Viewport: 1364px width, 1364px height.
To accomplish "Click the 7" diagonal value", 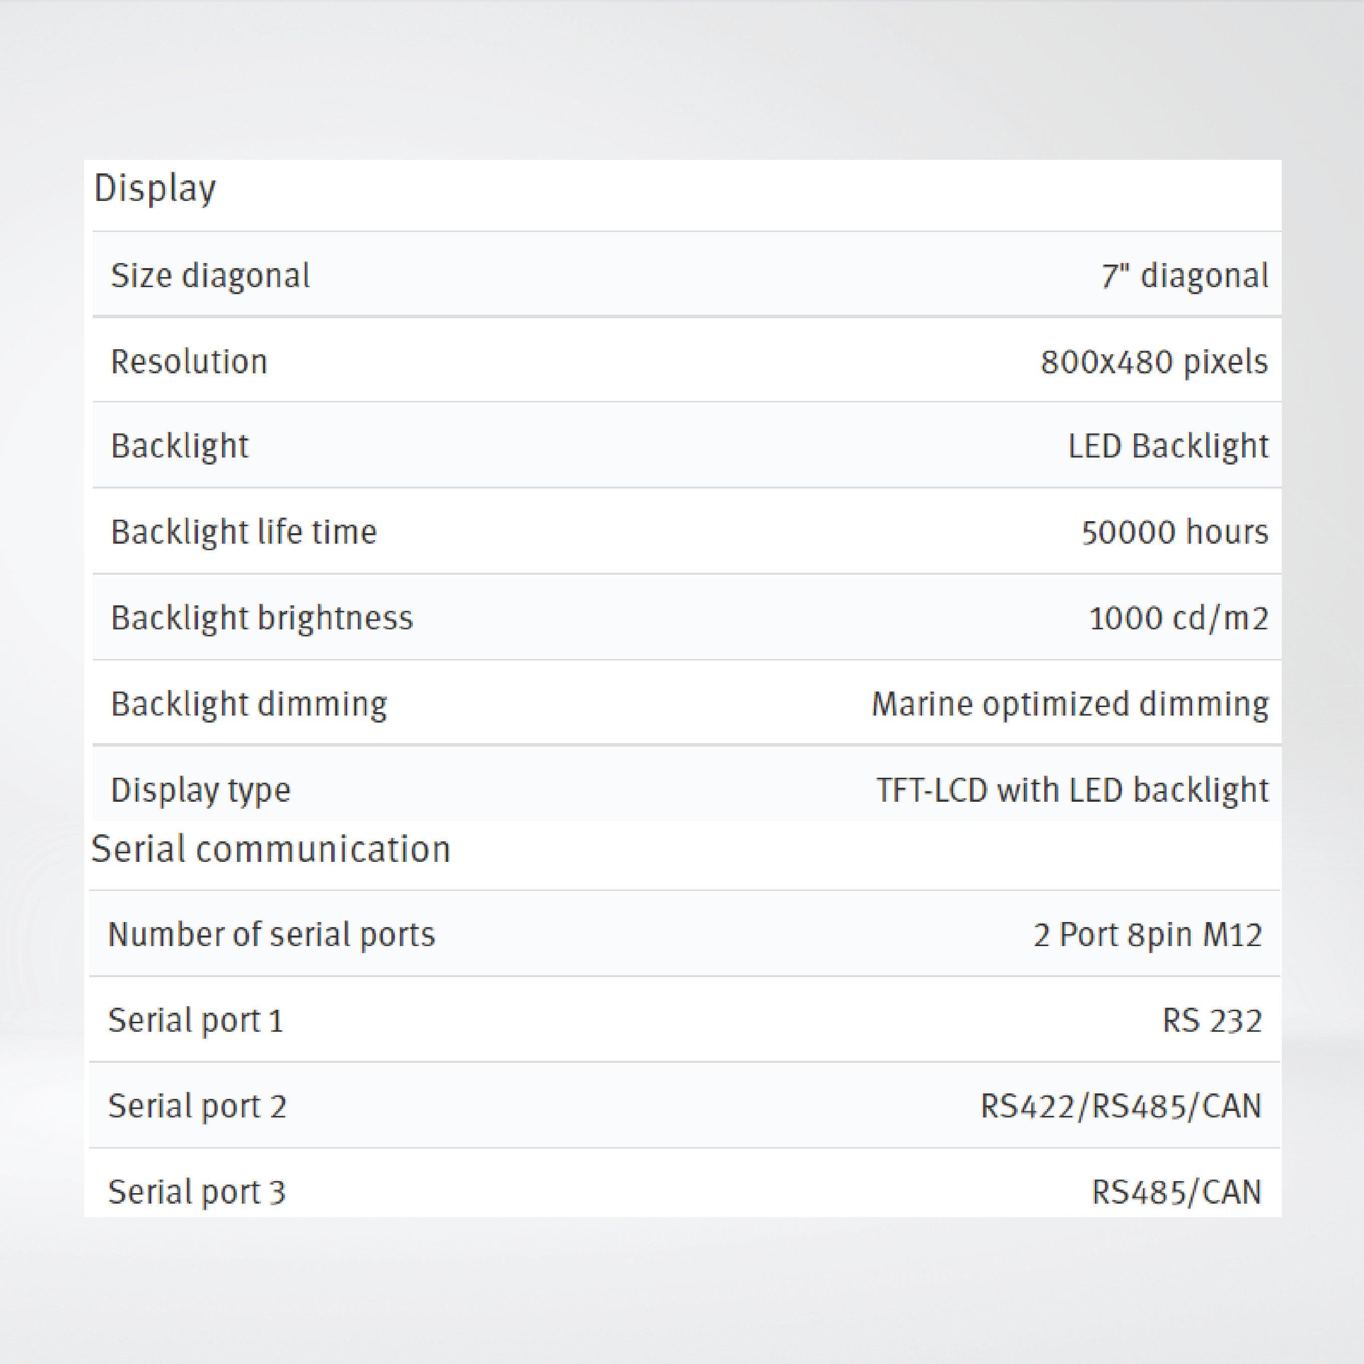I will (x=1185, y=275).
